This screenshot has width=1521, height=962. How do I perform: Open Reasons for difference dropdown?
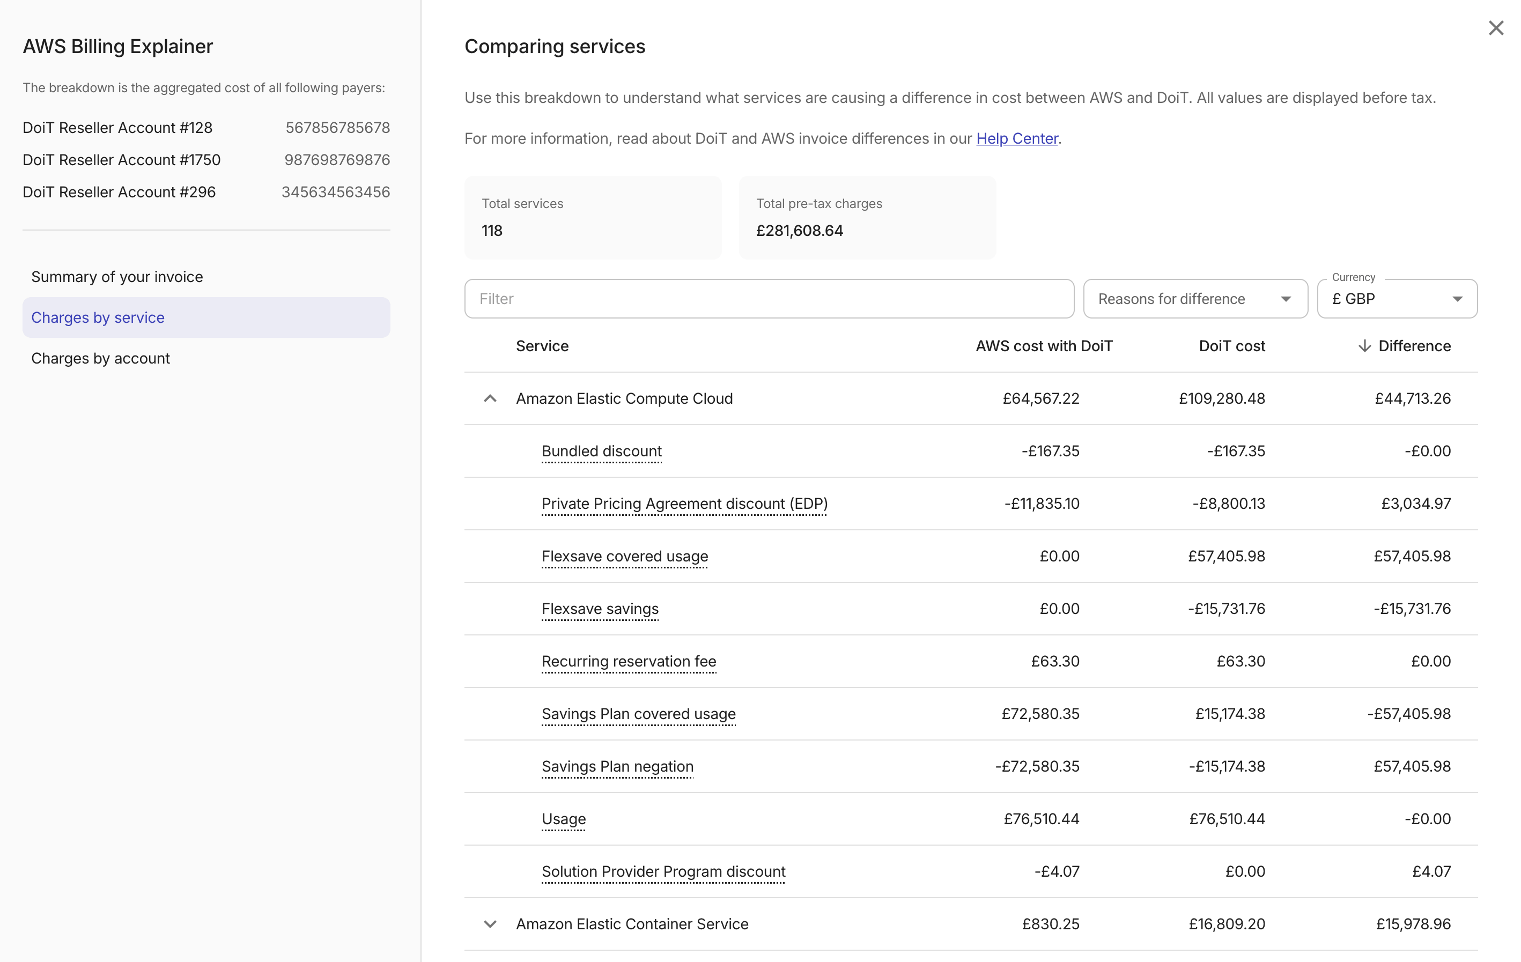point(1195,299)
